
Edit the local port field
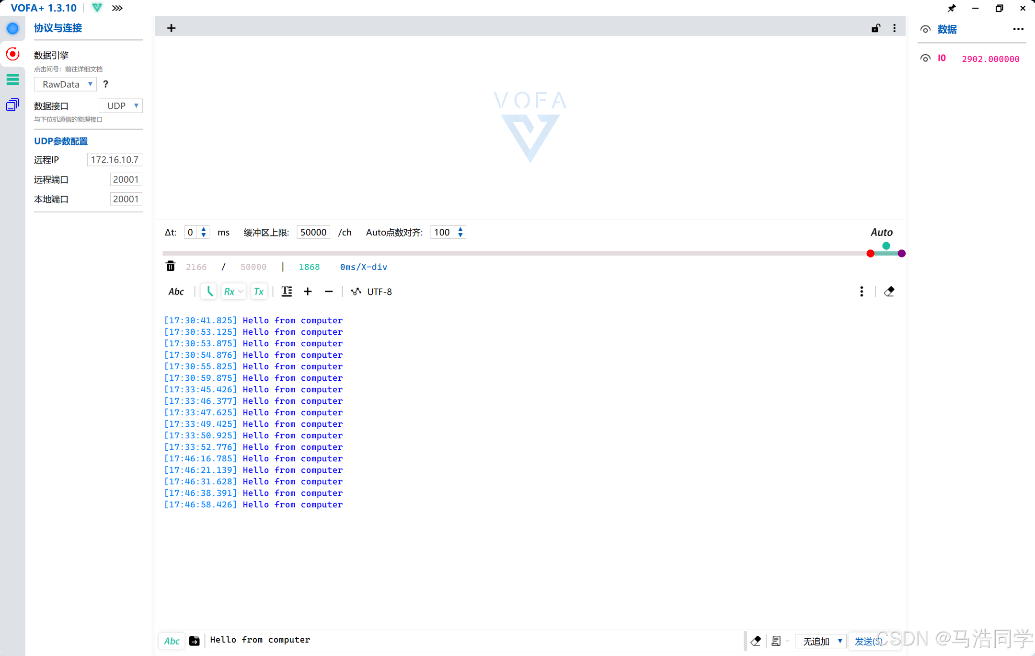pos(126,199)
